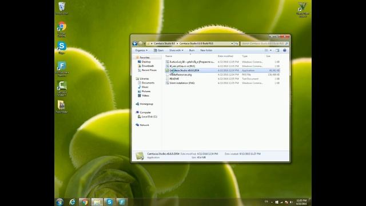Click Open in the Explorer toolbar

(158, 50)
